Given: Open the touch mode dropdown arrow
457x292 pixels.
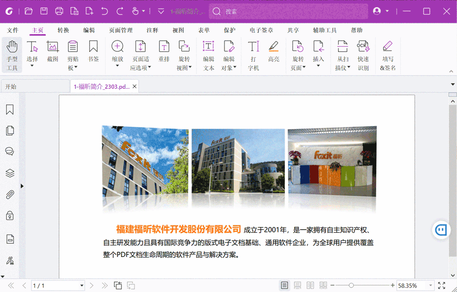Looking at the screenshot, I should point(143,11).
